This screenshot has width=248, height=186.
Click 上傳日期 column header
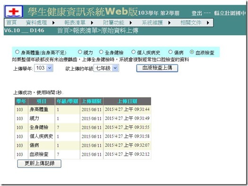127,101
